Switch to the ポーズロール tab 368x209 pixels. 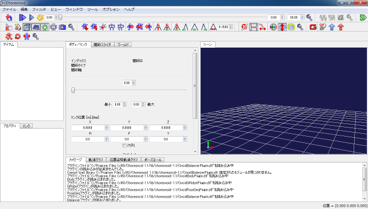click(153, 160)
